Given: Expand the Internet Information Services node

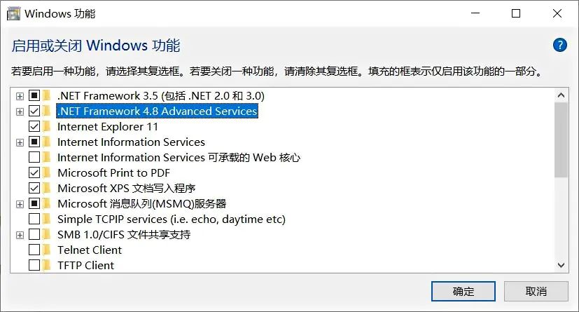Looking at the screenshot, I should tap(20, 142).
